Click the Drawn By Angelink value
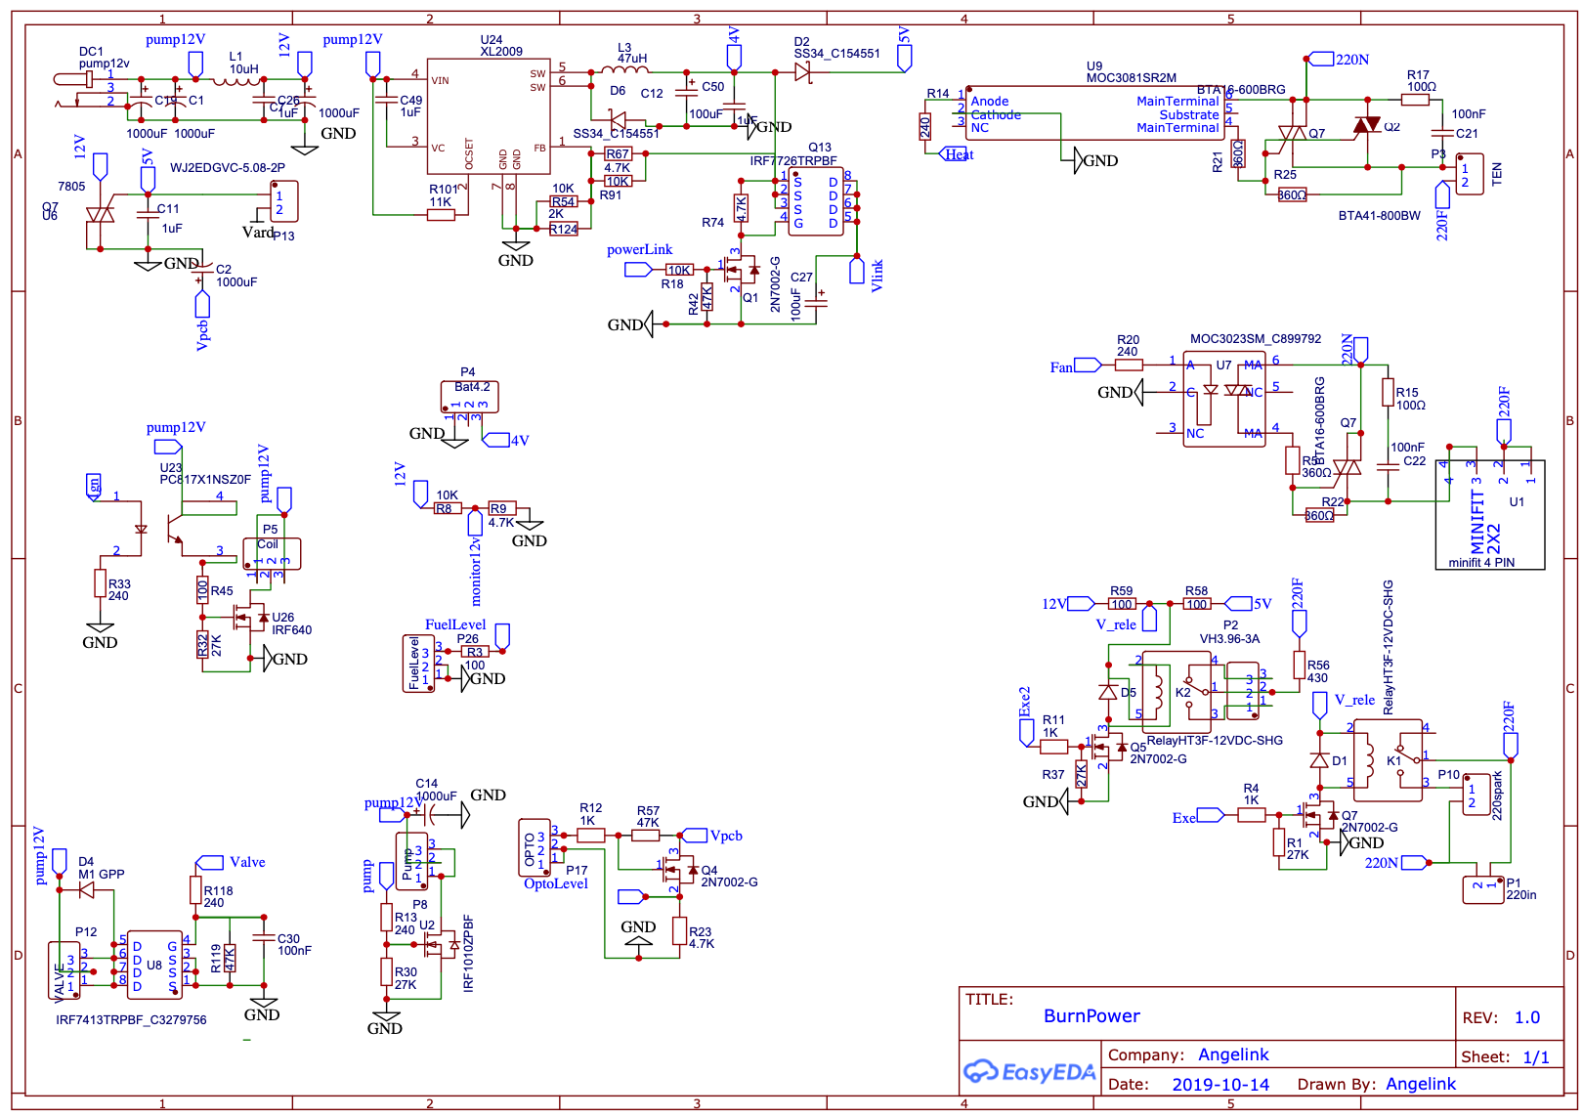The image size is (1583, 1118). (x=1421, y=1084)
